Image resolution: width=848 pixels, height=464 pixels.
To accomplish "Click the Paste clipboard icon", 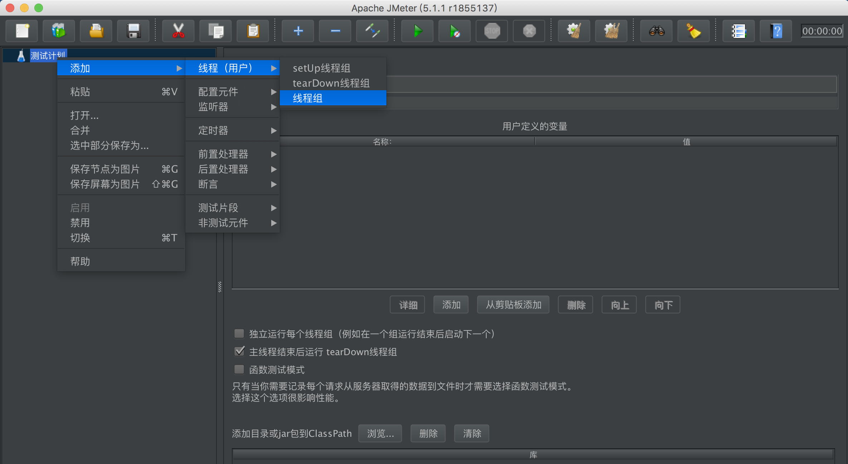I will (253, 31).
